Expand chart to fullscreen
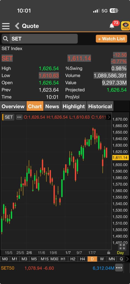This screenshot has width=130, height=284. click(x=122, y=246)
